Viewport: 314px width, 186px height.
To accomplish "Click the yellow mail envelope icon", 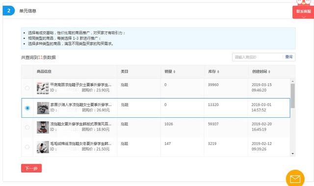I will 295,179.
